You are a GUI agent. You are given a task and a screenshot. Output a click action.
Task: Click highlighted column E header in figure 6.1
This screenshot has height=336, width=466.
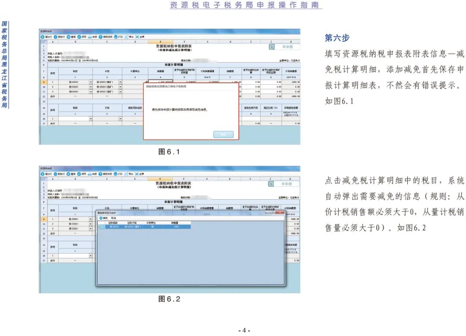pyautogui.click(x=161, y=42)
